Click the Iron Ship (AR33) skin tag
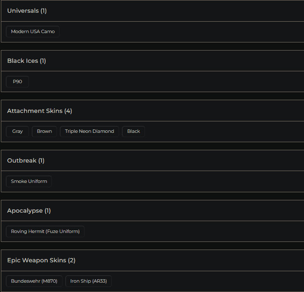The width and height of the screenshot is (304, 292). 88,281
